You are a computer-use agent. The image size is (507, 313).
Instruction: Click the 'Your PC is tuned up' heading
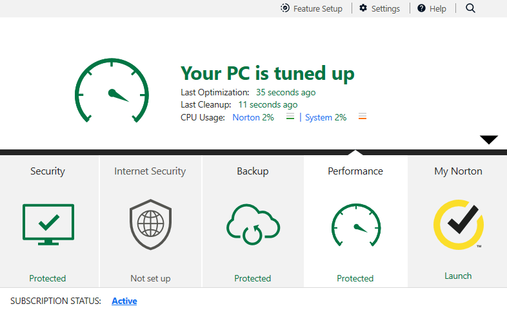pos(268,73)
